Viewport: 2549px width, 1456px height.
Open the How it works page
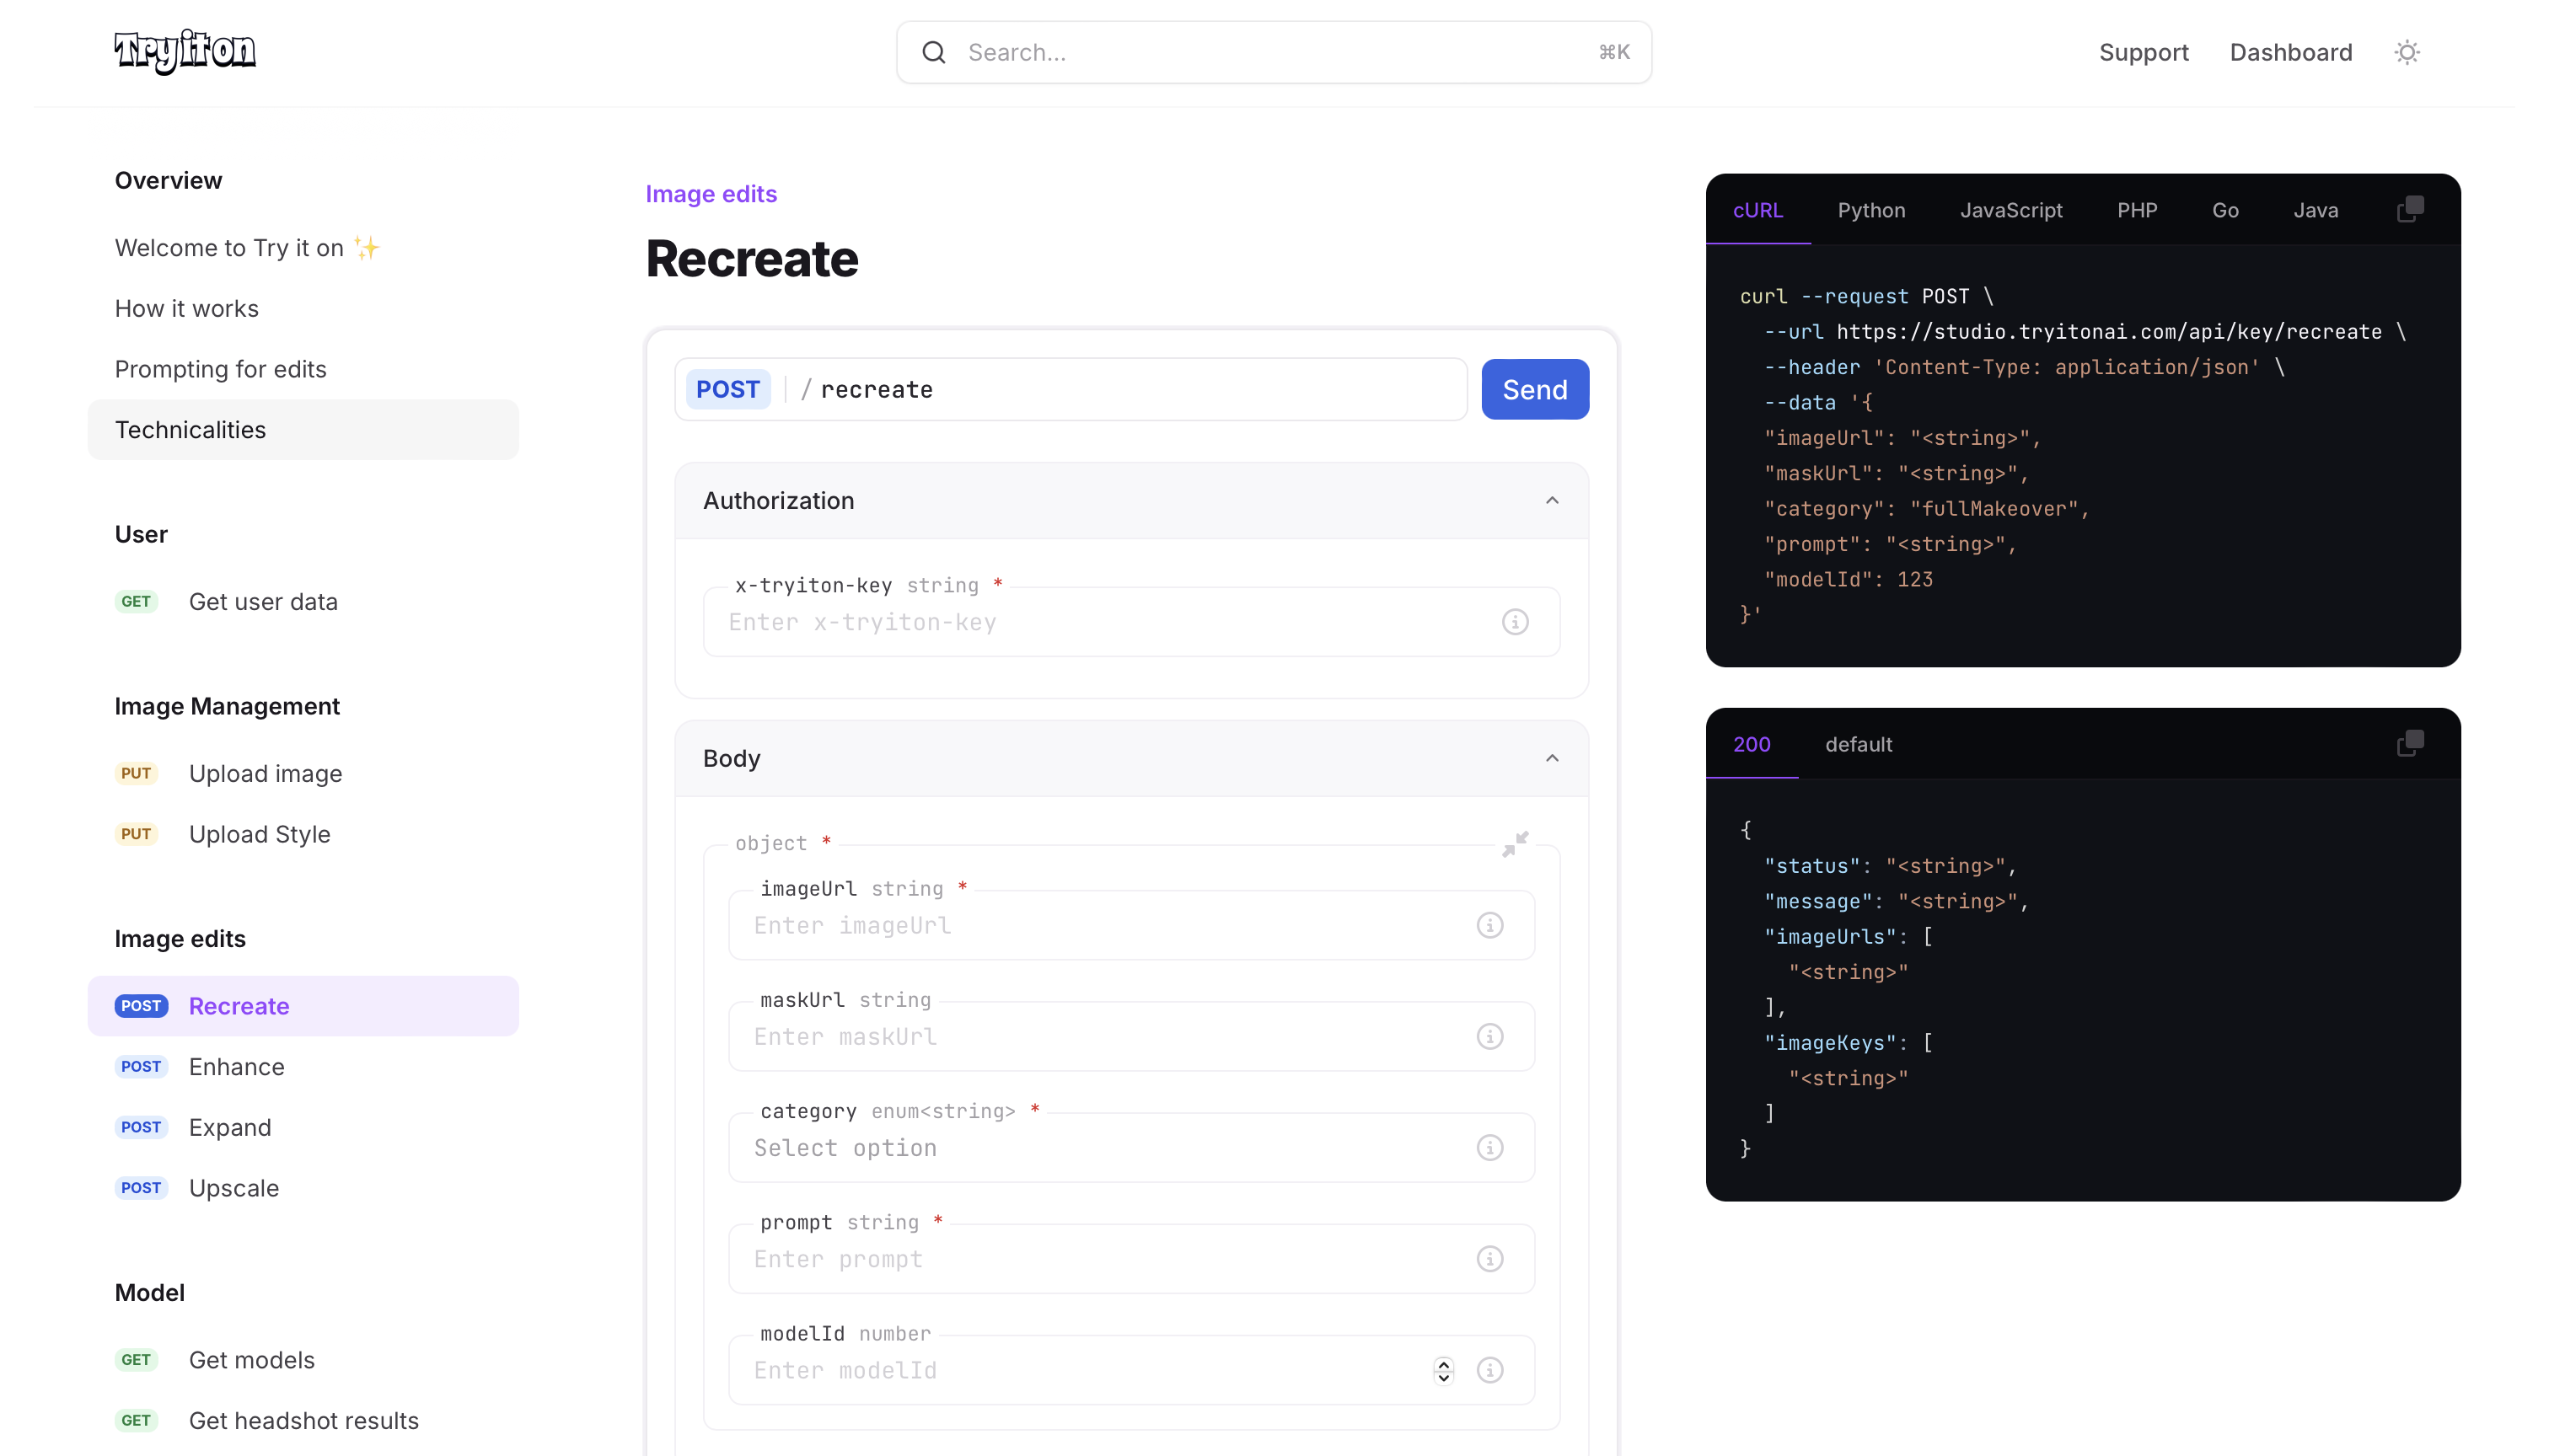pos(303,309)
